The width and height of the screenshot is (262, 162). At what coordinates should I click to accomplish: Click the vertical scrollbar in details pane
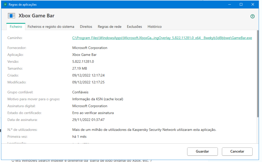pyautogui.click(x=258, y=73)
